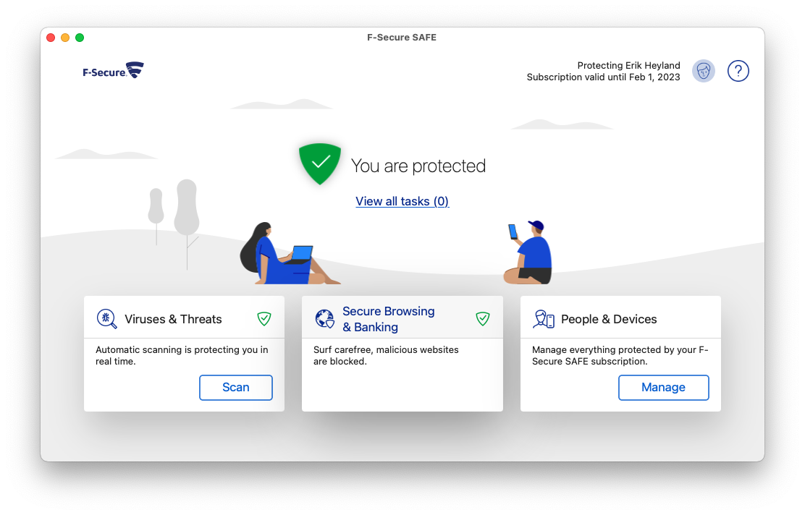The image size is (805, 515).
Task: Click the F-Secure logo
Action: 113,70
